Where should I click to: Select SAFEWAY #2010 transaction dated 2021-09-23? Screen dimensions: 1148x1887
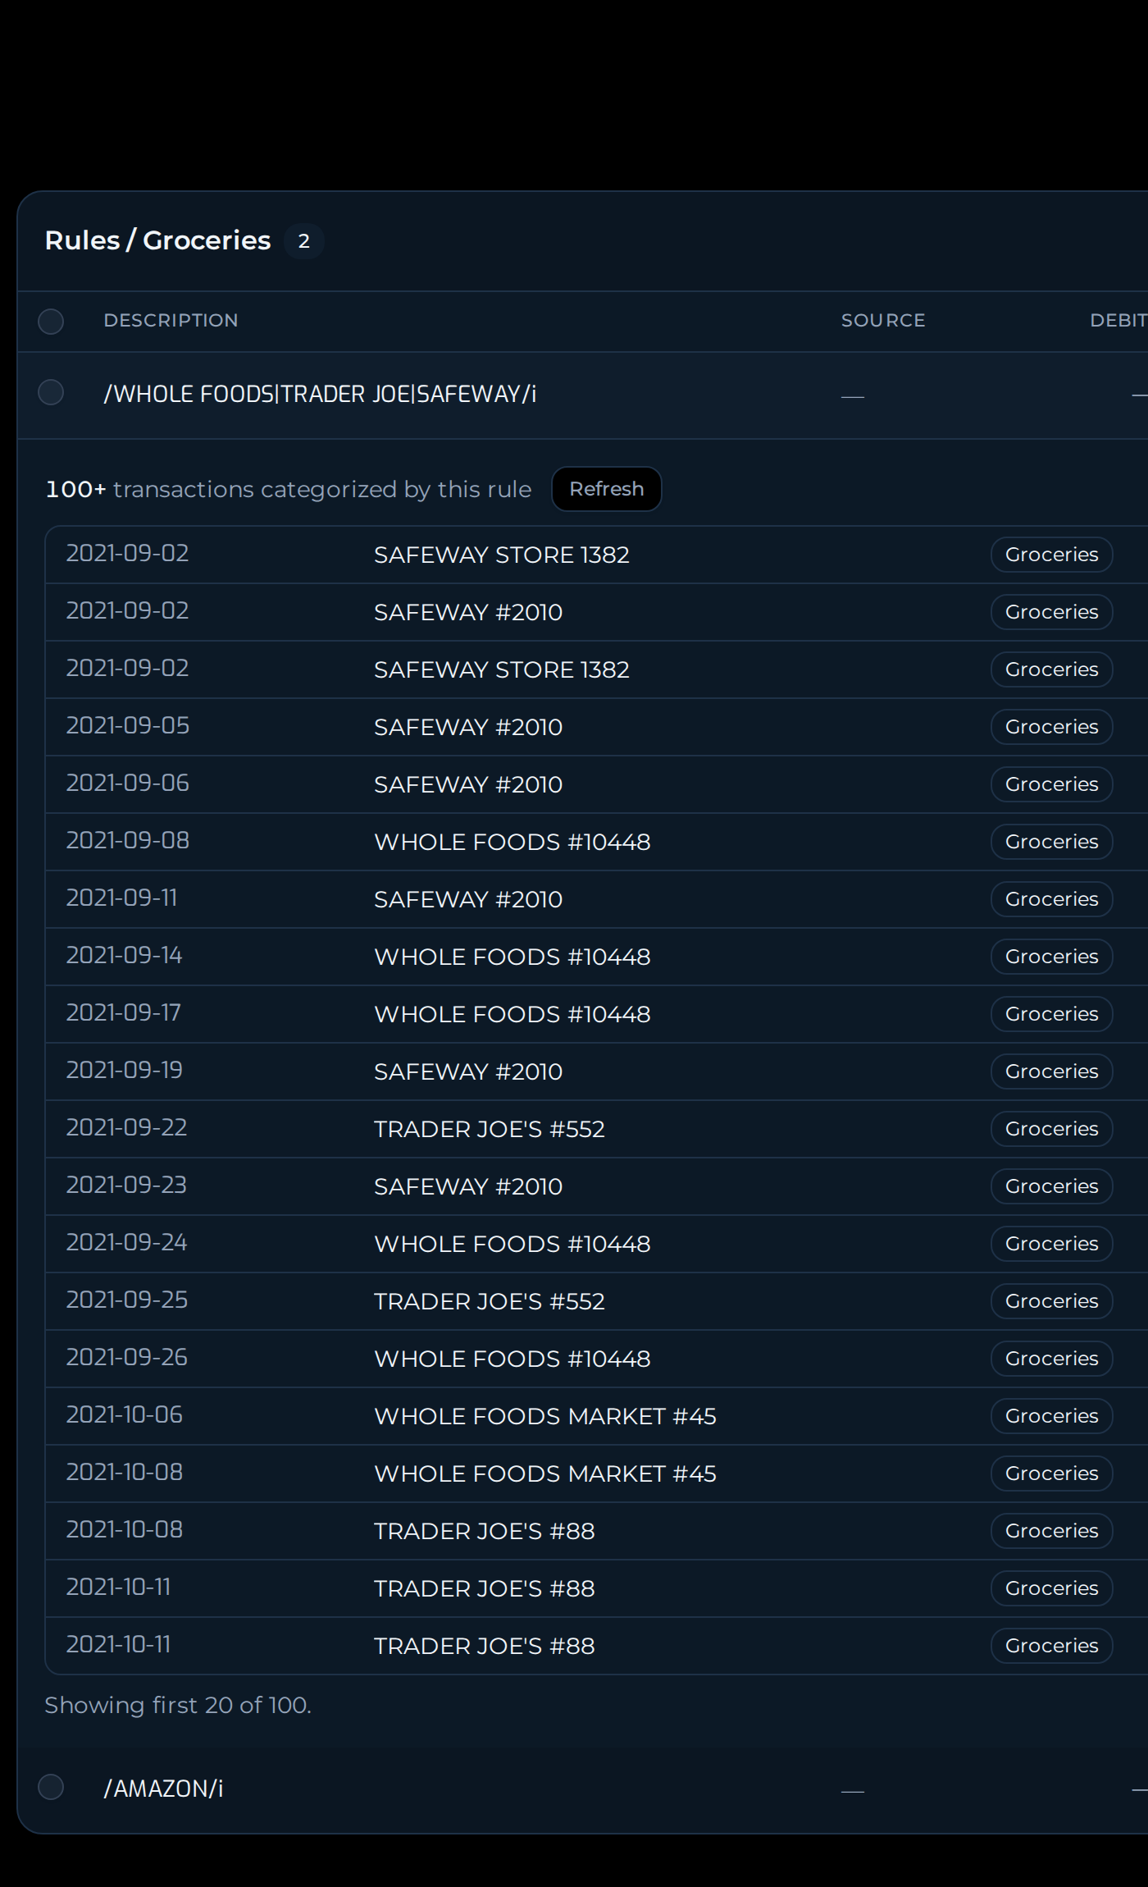(596, 1186)
